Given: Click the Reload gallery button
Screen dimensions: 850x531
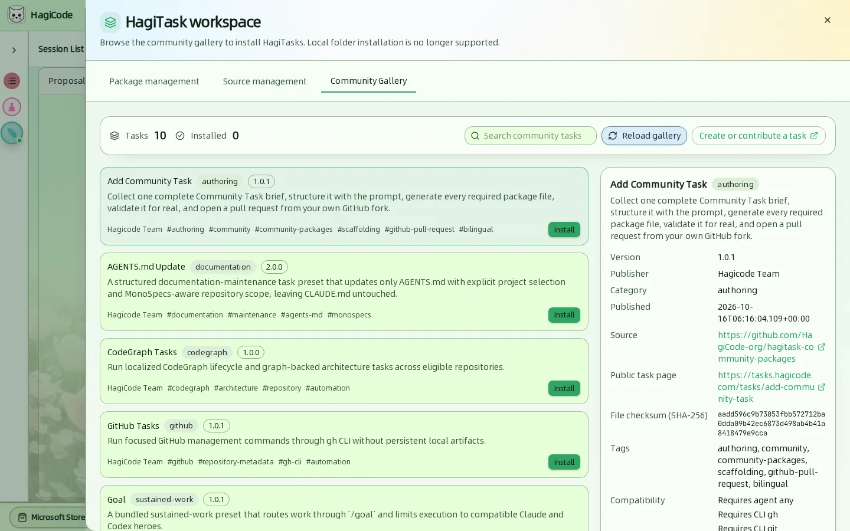Looking at the screenshot, I should click(644, 136).
